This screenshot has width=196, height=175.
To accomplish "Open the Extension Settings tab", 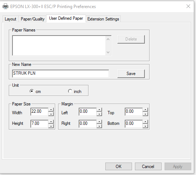I will point(103,19).
